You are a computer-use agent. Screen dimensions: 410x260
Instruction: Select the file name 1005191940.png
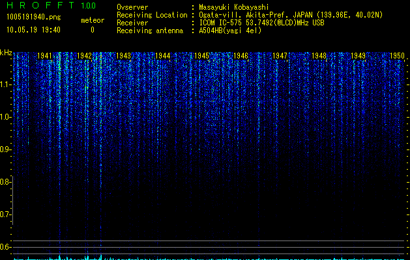(x=33, y=18)
